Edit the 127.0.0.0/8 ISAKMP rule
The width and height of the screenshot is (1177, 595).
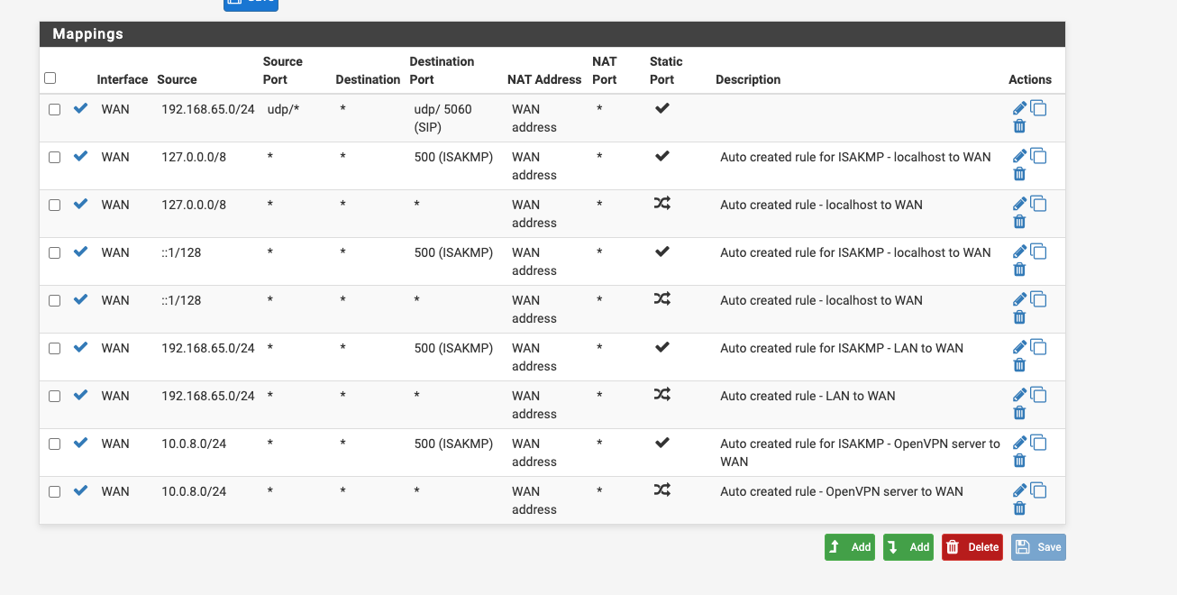1019,156
